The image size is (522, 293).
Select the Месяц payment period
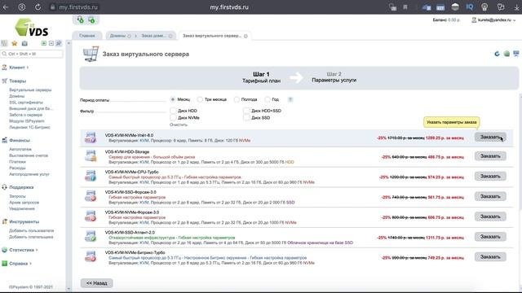172,99
